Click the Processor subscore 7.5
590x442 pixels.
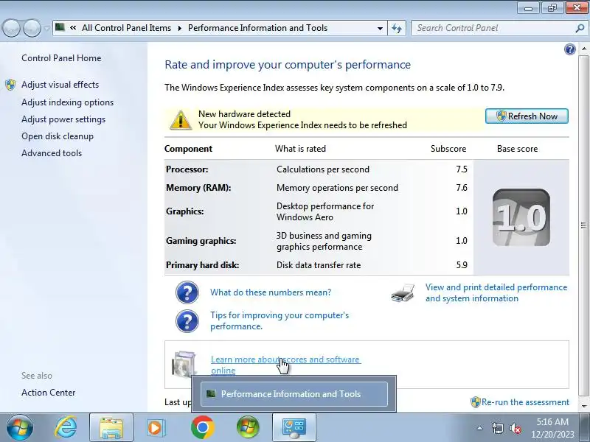pyautogui.click(x=462, y=169)
